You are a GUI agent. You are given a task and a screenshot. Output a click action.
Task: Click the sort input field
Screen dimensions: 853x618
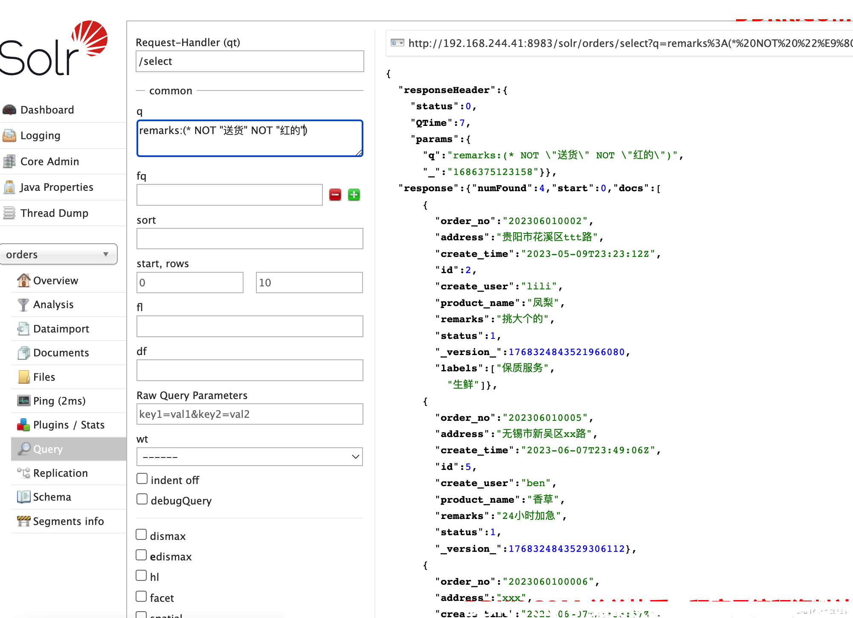coord(250,239)
